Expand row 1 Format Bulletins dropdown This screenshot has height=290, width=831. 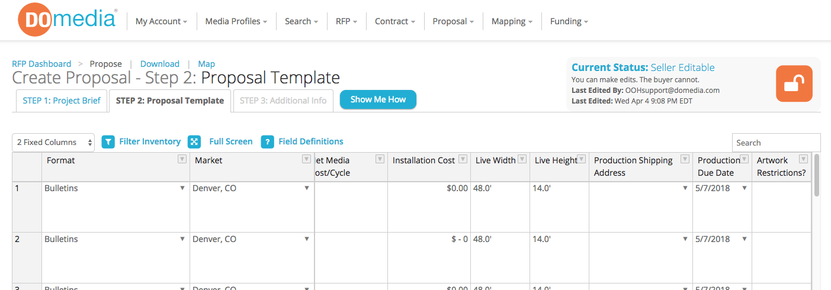pos(182,188)
